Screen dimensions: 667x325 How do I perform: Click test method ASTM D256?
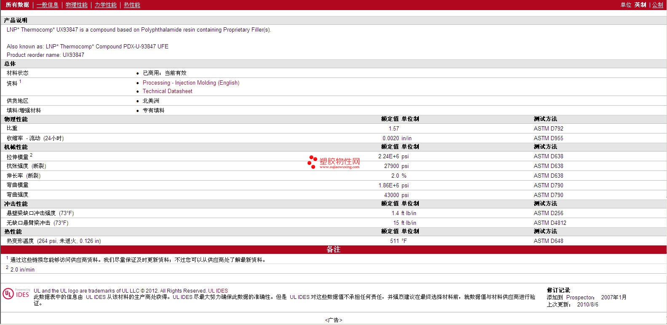click(x=548, y=213)
